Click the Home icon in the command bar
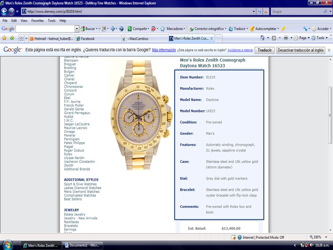Image resolution: width=333 pixels, height=250 pixels. coord(263,38)
